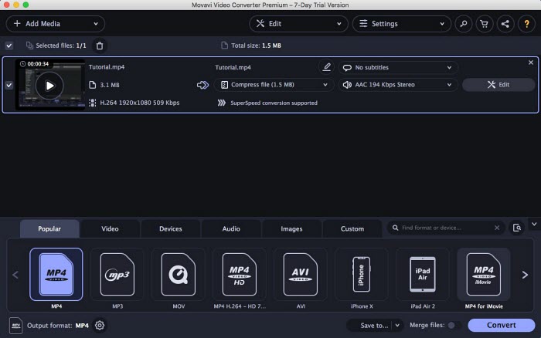Expand the Save to arrow dropdown

pyautogui.click(x=397, y=325)
